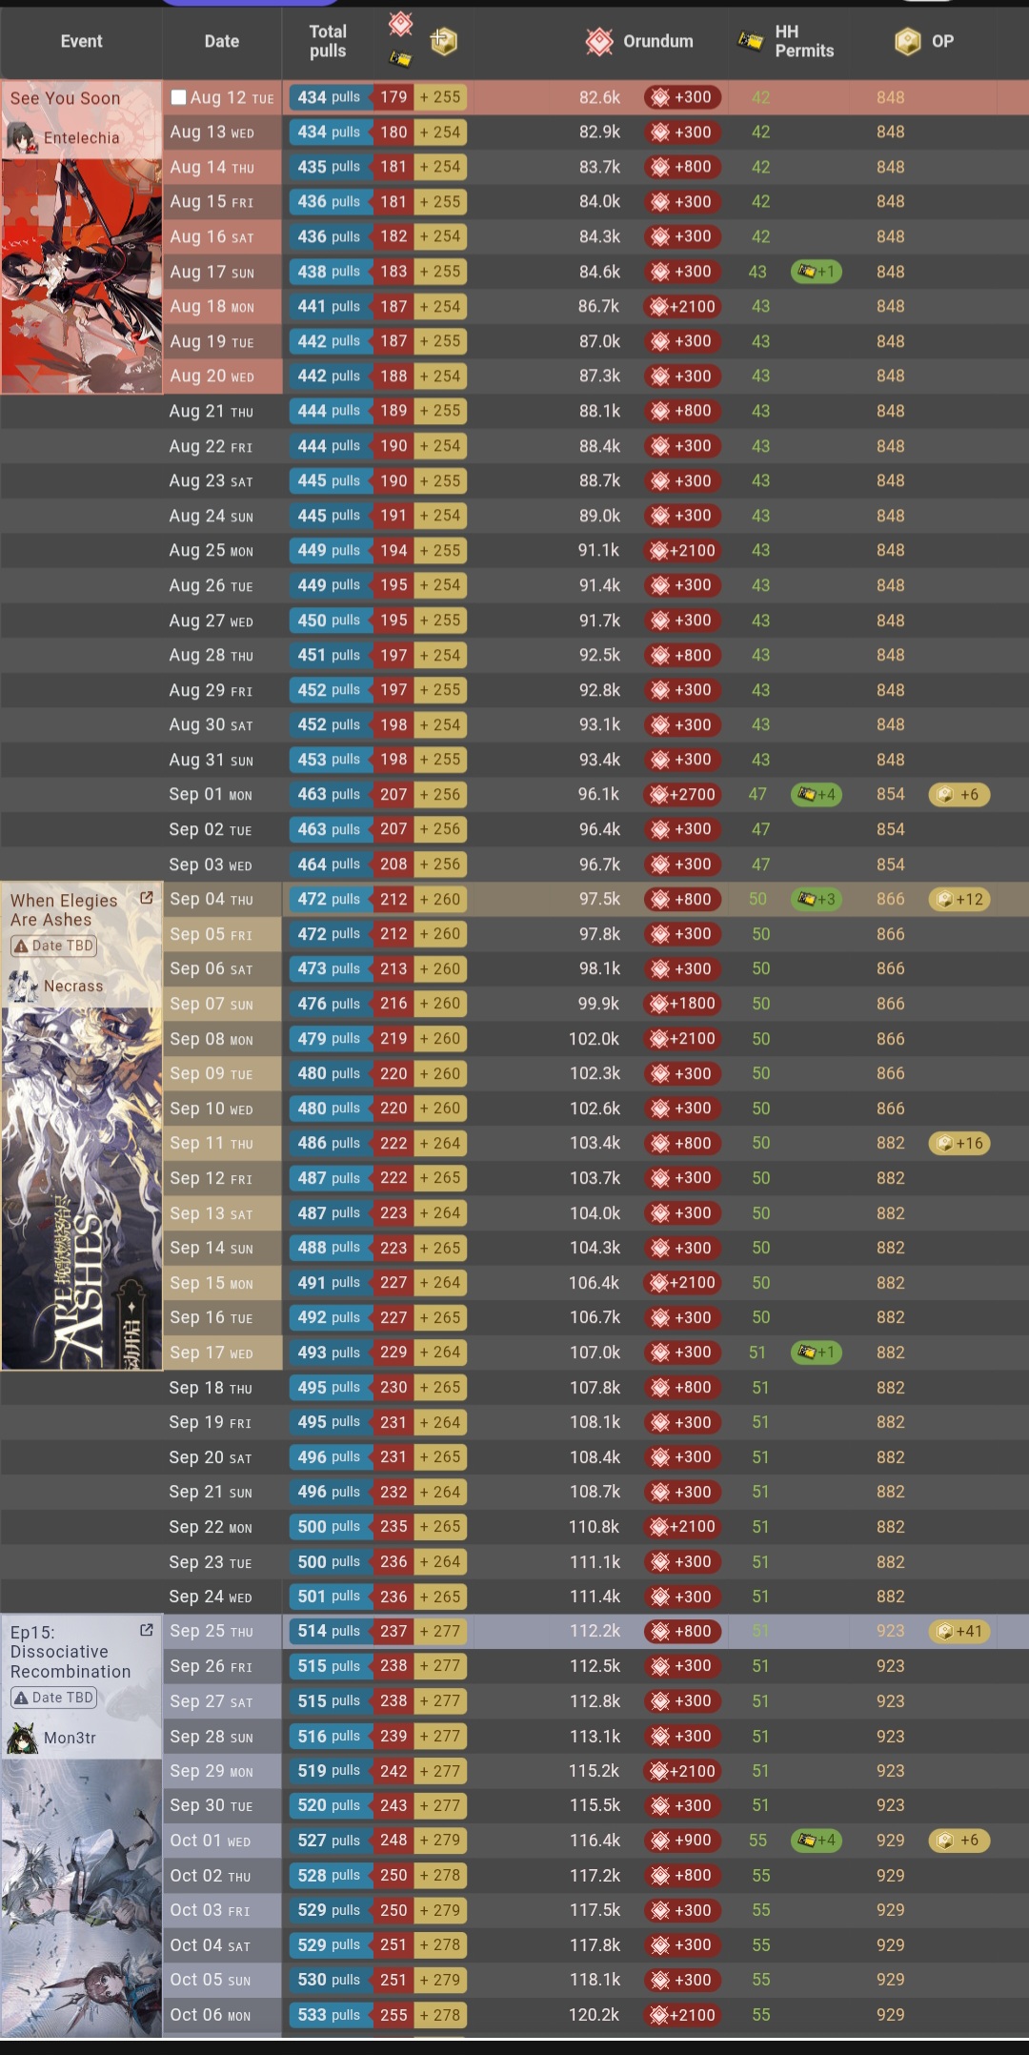Click the OP column header label
This screenshot has width=1029, height=2055.
coord(942,41)
